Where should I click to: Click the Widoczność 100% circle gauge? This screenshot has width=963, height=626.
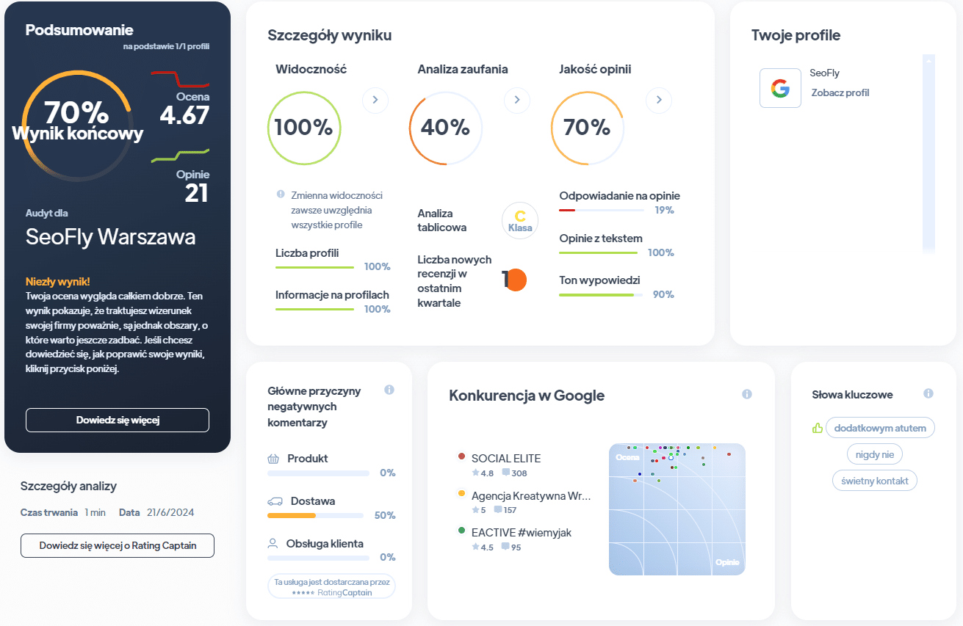click(x=304, y=128)
